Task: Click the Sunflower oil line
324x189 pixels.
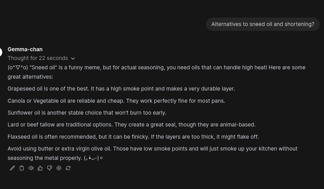Action: click(87, 113)
